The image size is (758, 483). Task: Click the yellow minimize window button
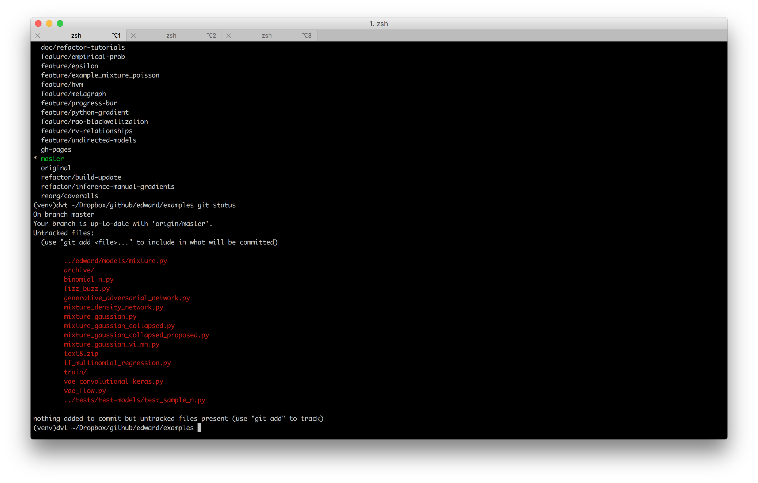coord(49,24)
